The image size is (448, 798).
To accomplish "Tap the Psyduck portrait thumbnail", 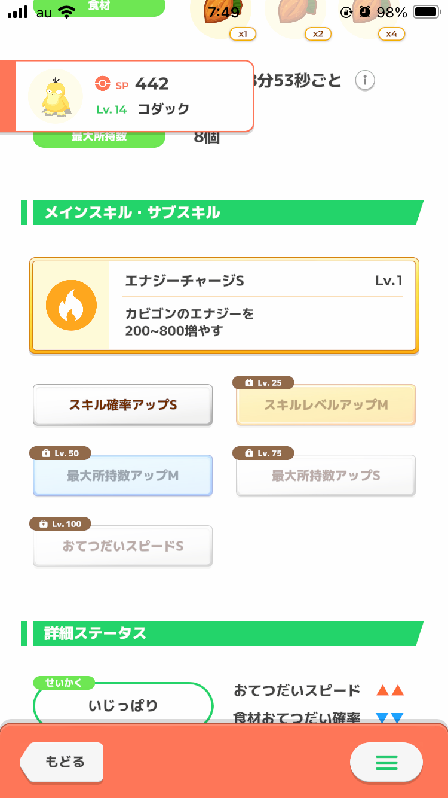I will pyautogui.click(x=56, y=96).
